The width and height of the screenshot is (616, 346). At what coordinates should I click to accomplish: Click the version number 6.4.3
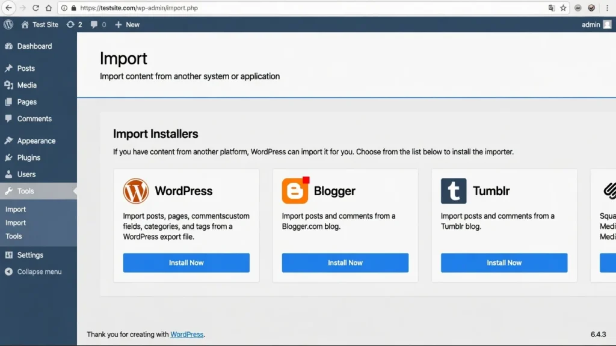pyautogui.click(x=598, y=335)
